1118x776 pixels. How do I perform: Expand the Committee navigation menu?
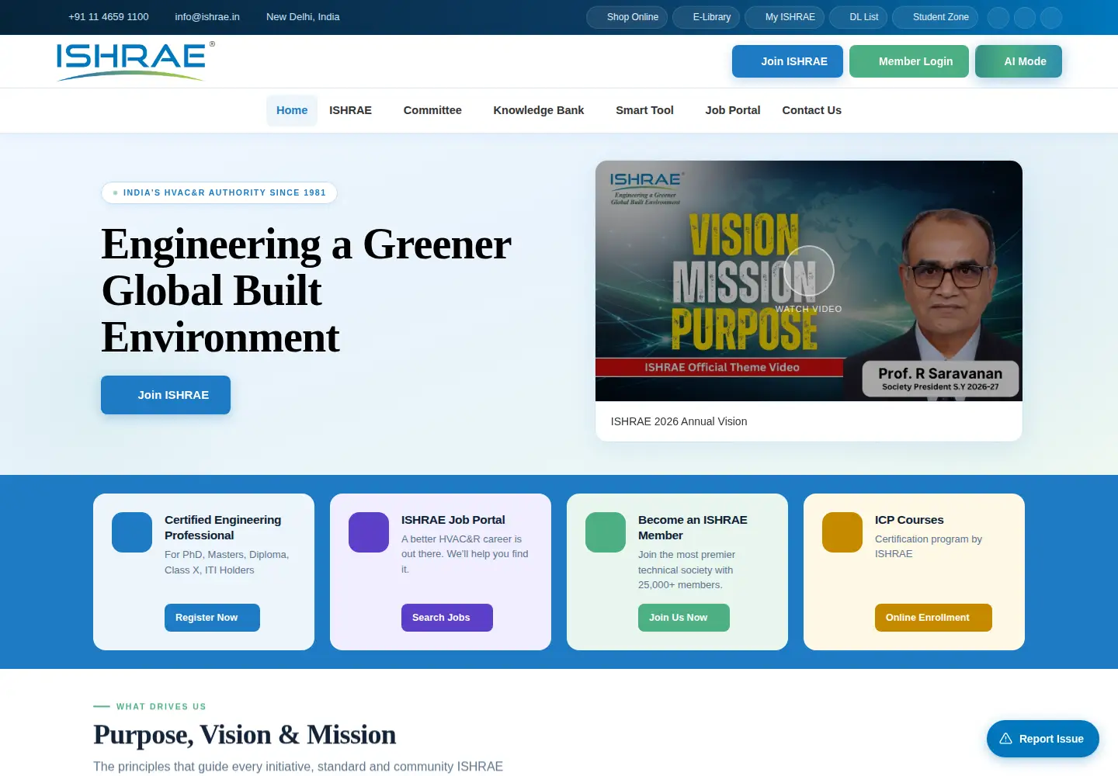(x=432, y=110)
